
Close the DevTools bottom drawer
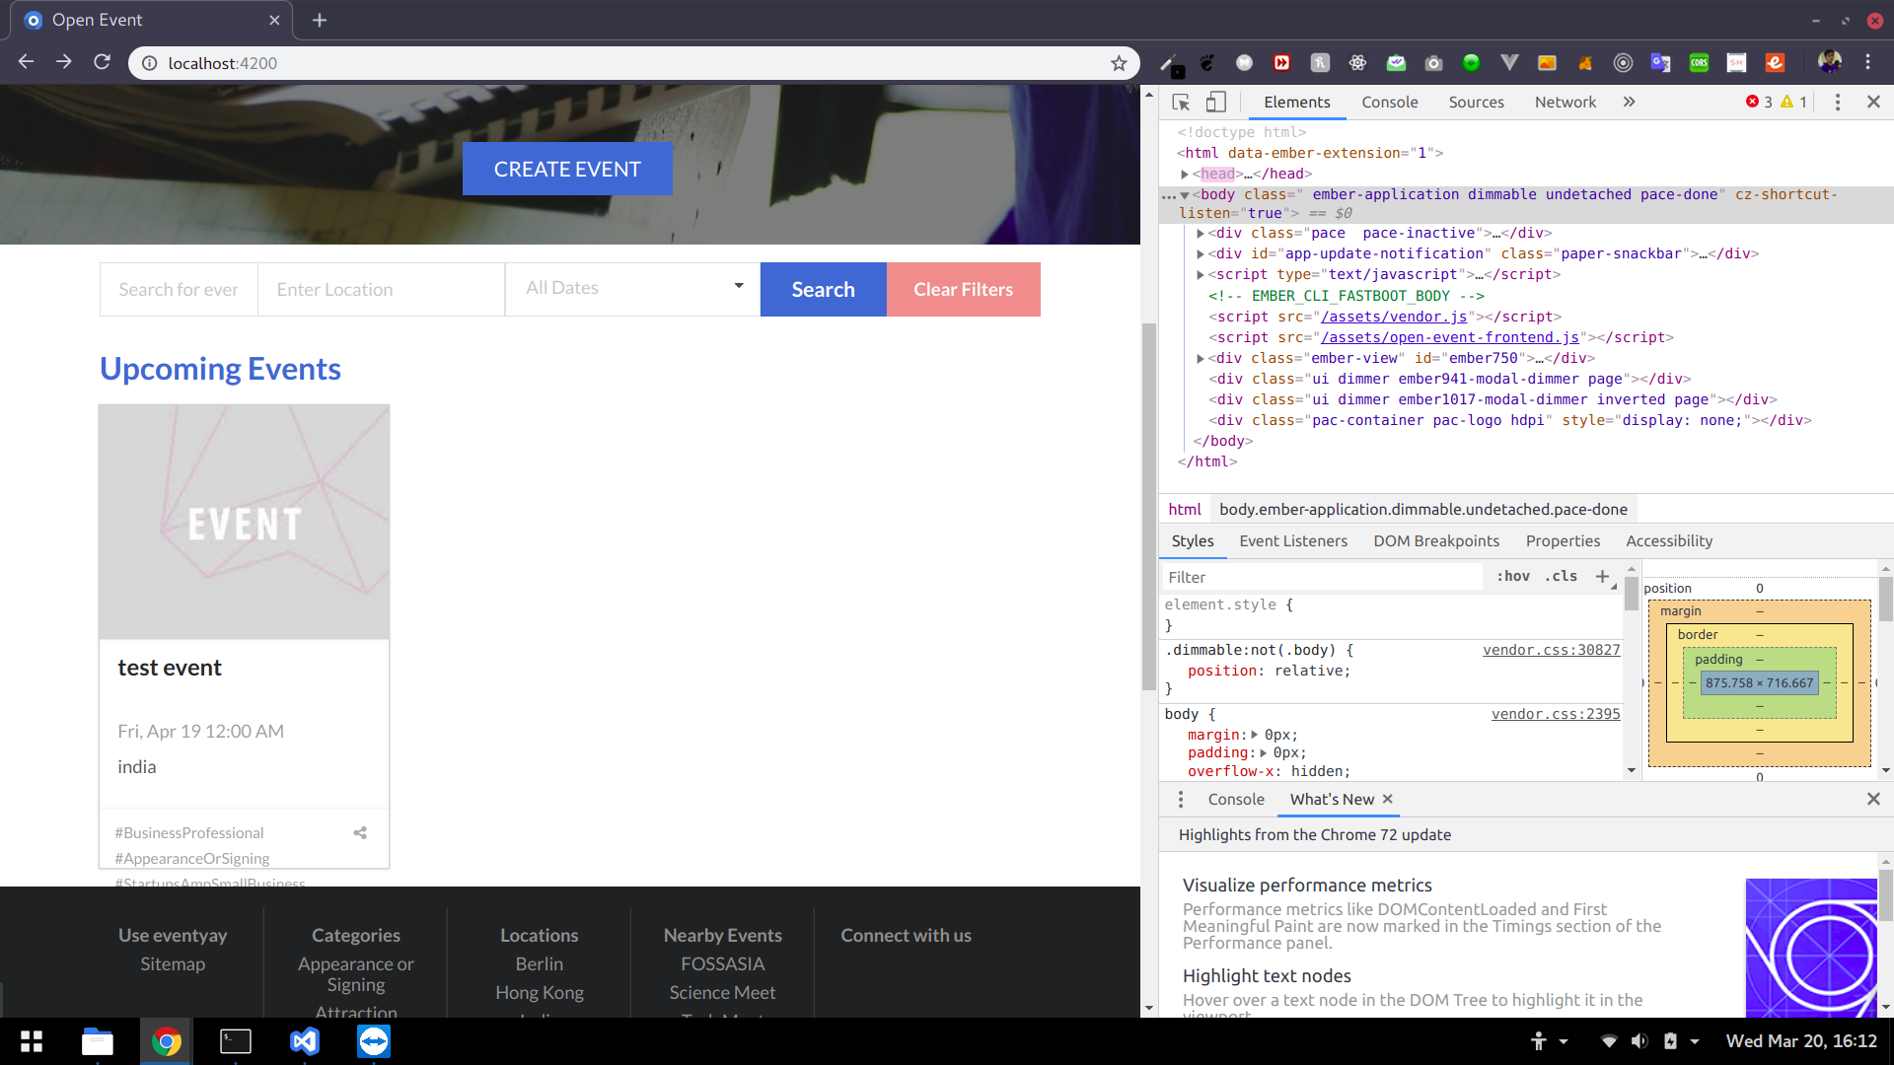pos(1873,799)
